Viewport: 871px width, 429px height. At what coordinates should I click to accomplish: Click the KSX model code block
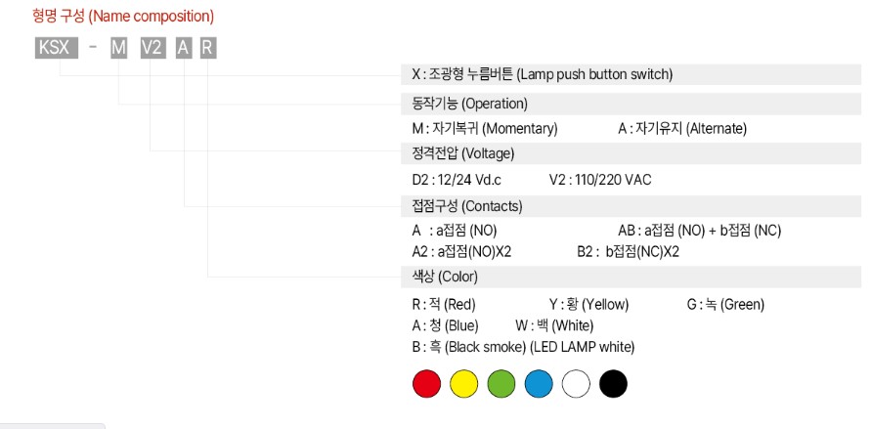click(56, 48)
